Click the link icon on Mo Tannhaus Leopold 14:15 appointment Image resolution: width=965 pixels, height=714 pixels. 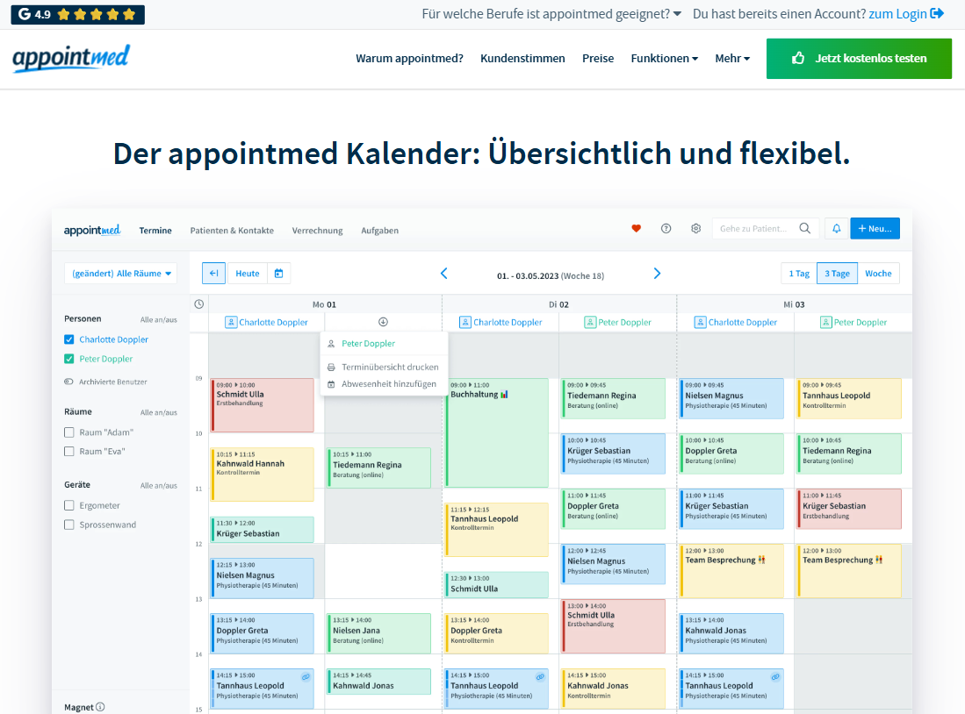[x=306, y=677]
